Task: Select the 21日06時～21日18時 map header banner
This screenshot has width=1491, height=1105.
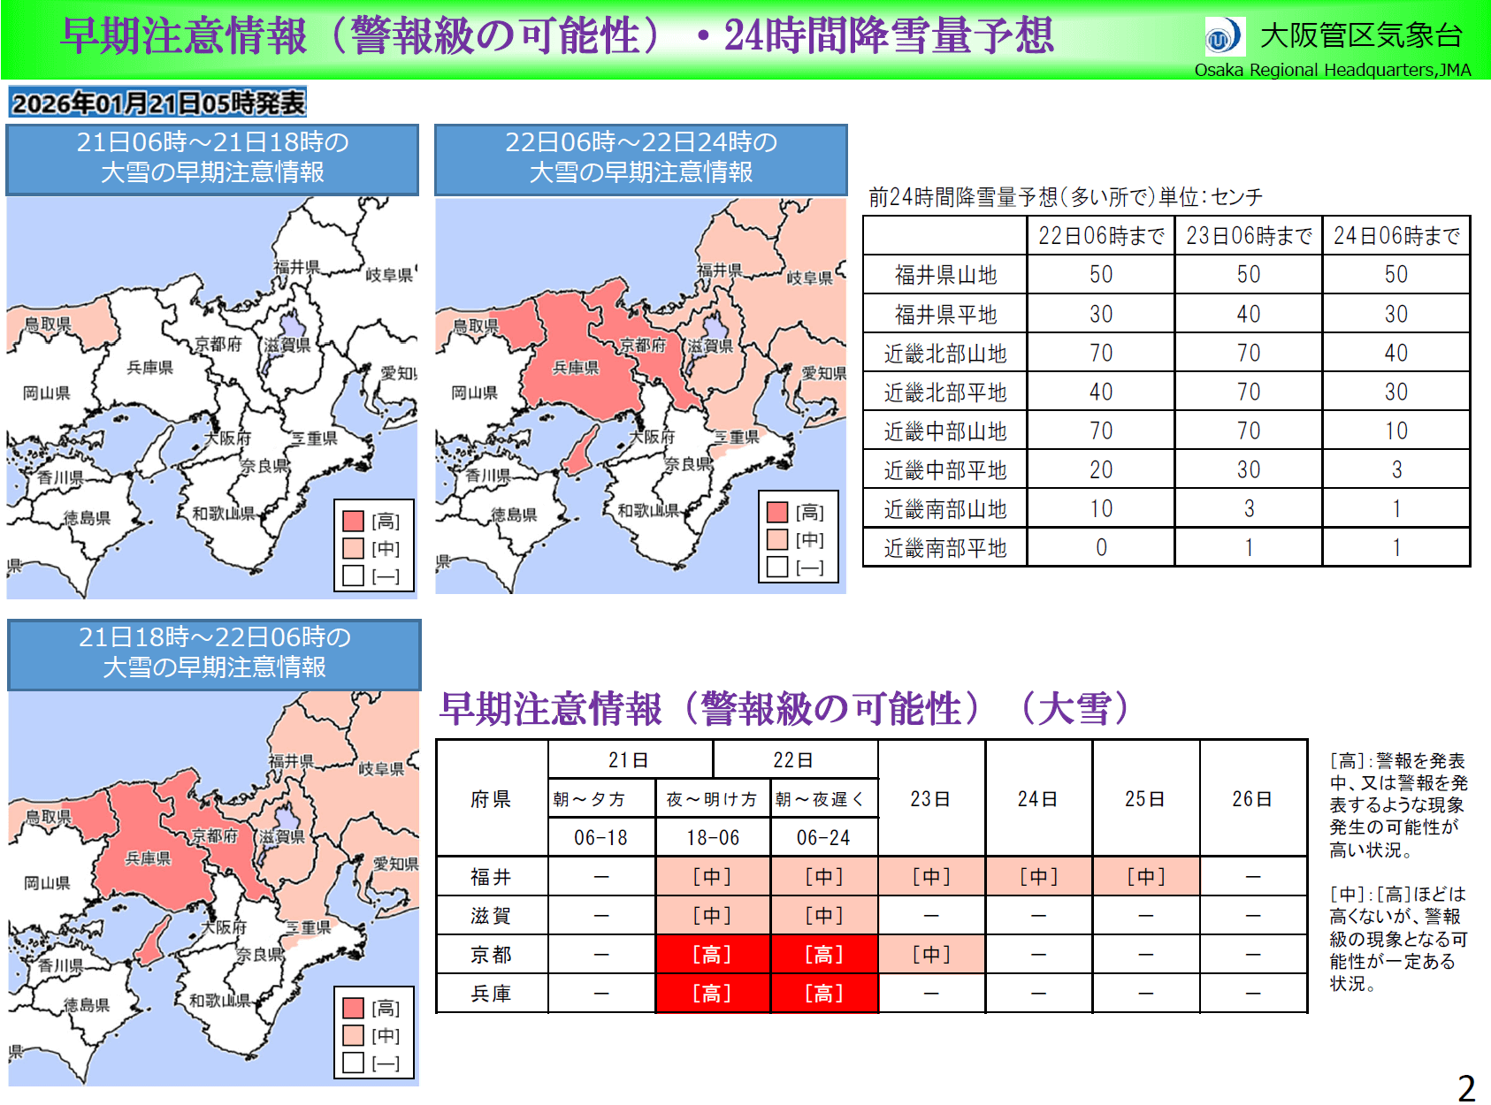Action: click(212, 158)
